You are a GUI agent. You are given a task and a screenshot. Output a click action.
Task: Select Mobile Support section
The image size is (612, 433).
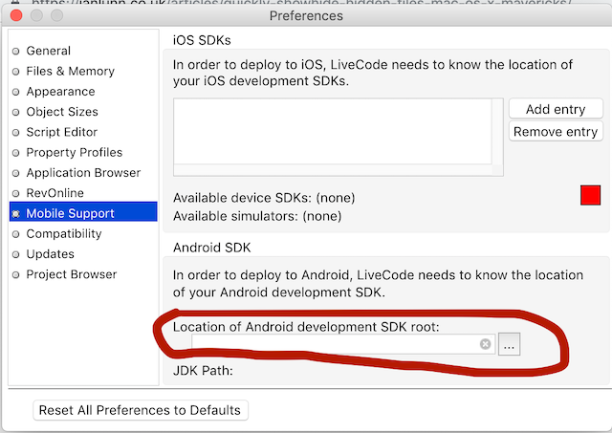click(x=83, y=211)
